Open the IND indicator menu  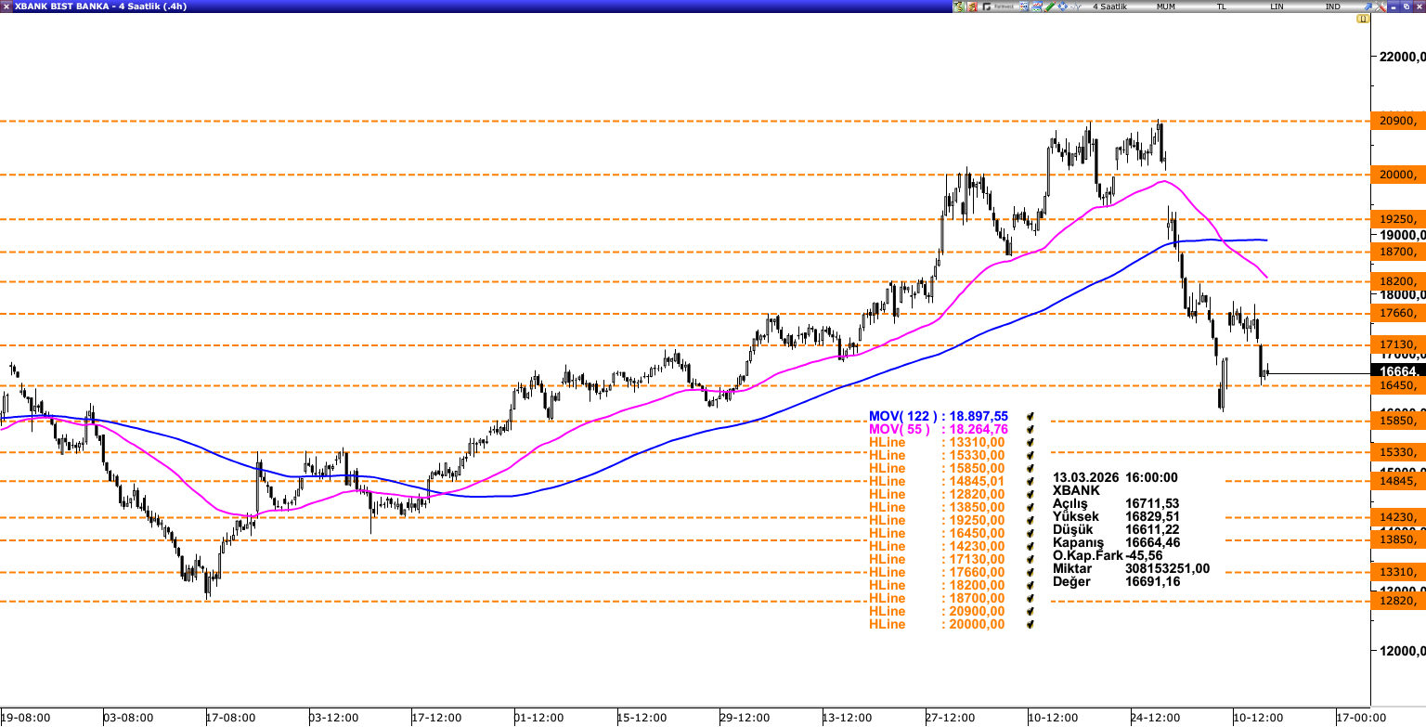(1335, 6)
